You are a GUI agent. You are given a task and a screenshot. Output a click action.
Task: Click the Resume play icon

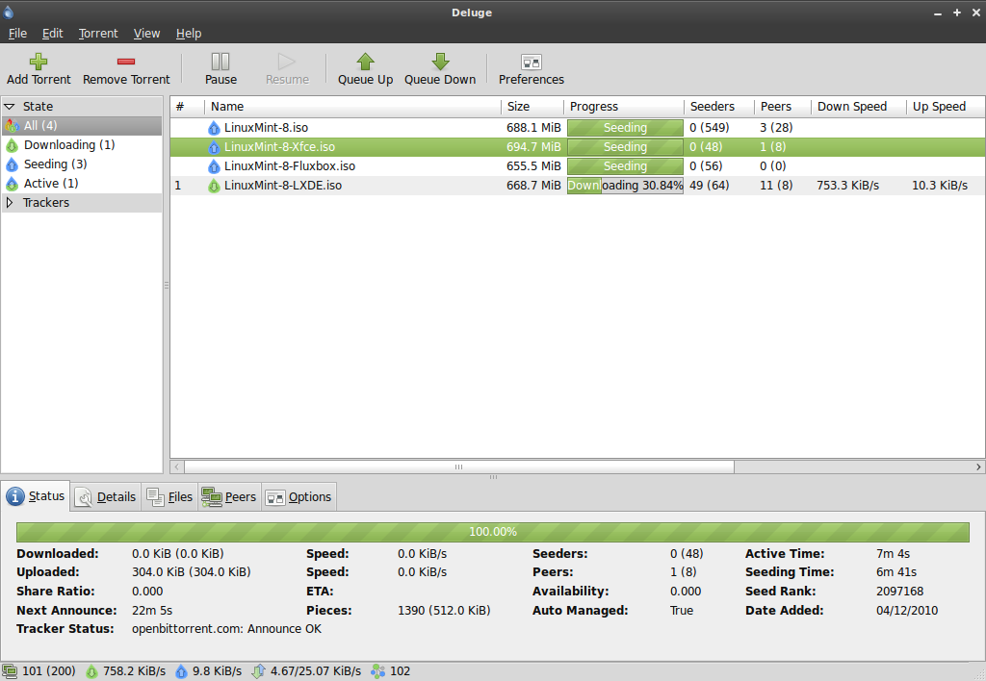coord(287,62)
